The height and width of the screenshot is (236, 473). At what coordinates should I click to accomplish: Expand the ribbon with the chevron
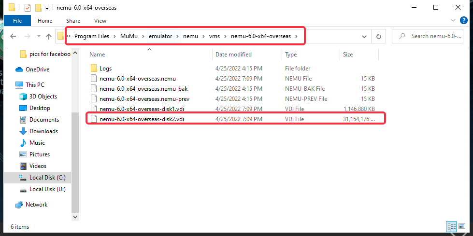pos(453,20)
